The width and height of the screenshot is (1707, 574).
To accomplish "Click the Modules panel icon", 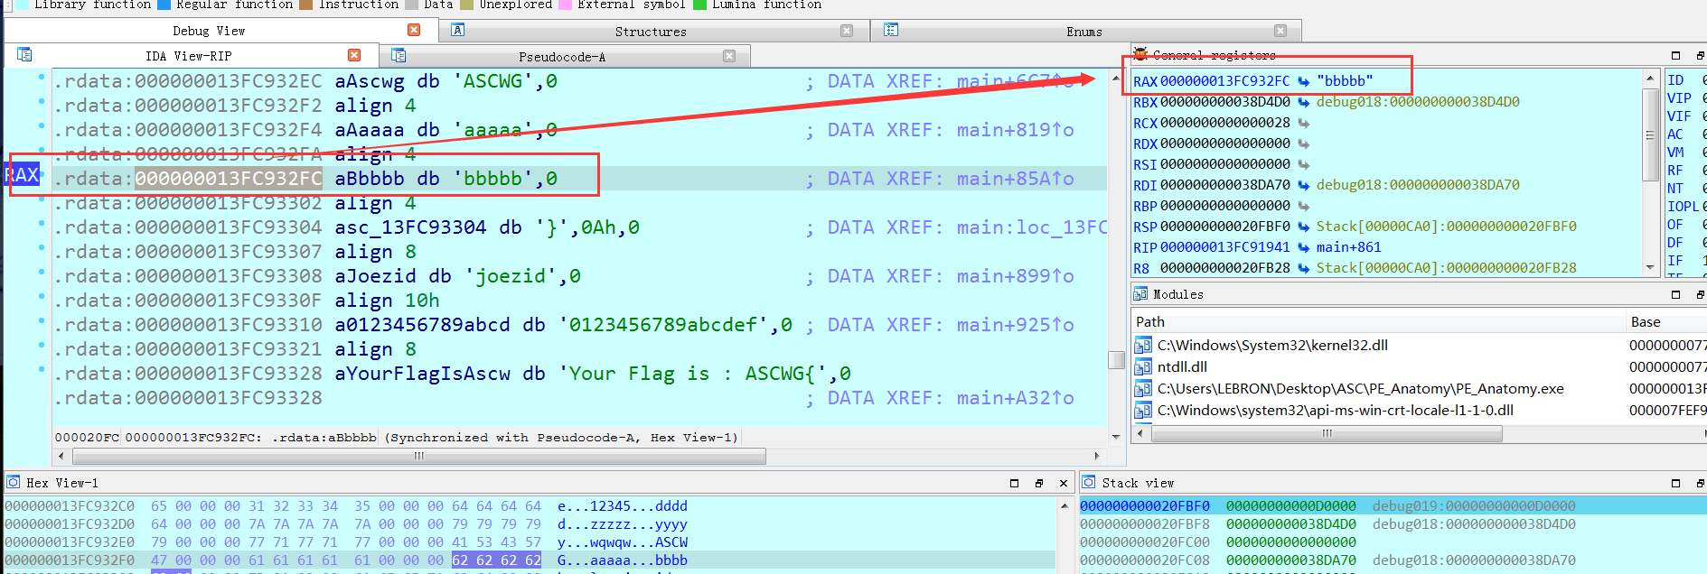I will pos(1140,294).
